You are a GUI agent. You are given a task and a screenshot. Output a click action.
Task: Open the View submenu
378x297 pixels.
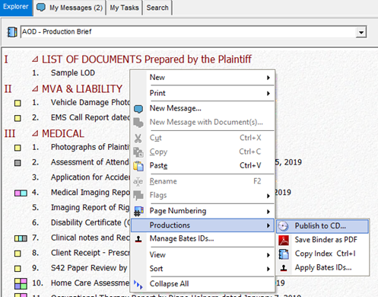point(268,255)
